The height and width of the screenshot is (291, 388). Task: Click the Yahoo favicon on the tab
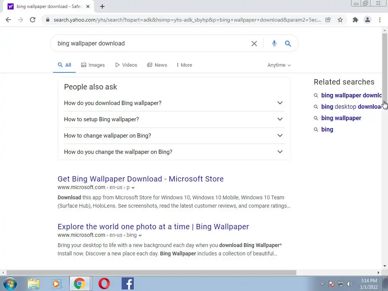11,7
